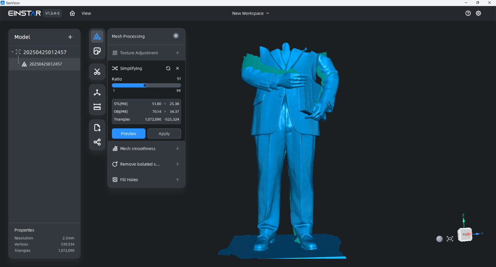Close the Mesh Processing panel
This screenshot has height=267, width=496.
[x=176, y=36]
